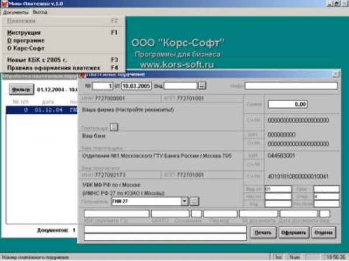Click the Вид payment type field
Image resolution: width=349 pixels, height=261 pixels.
point(180,85)
